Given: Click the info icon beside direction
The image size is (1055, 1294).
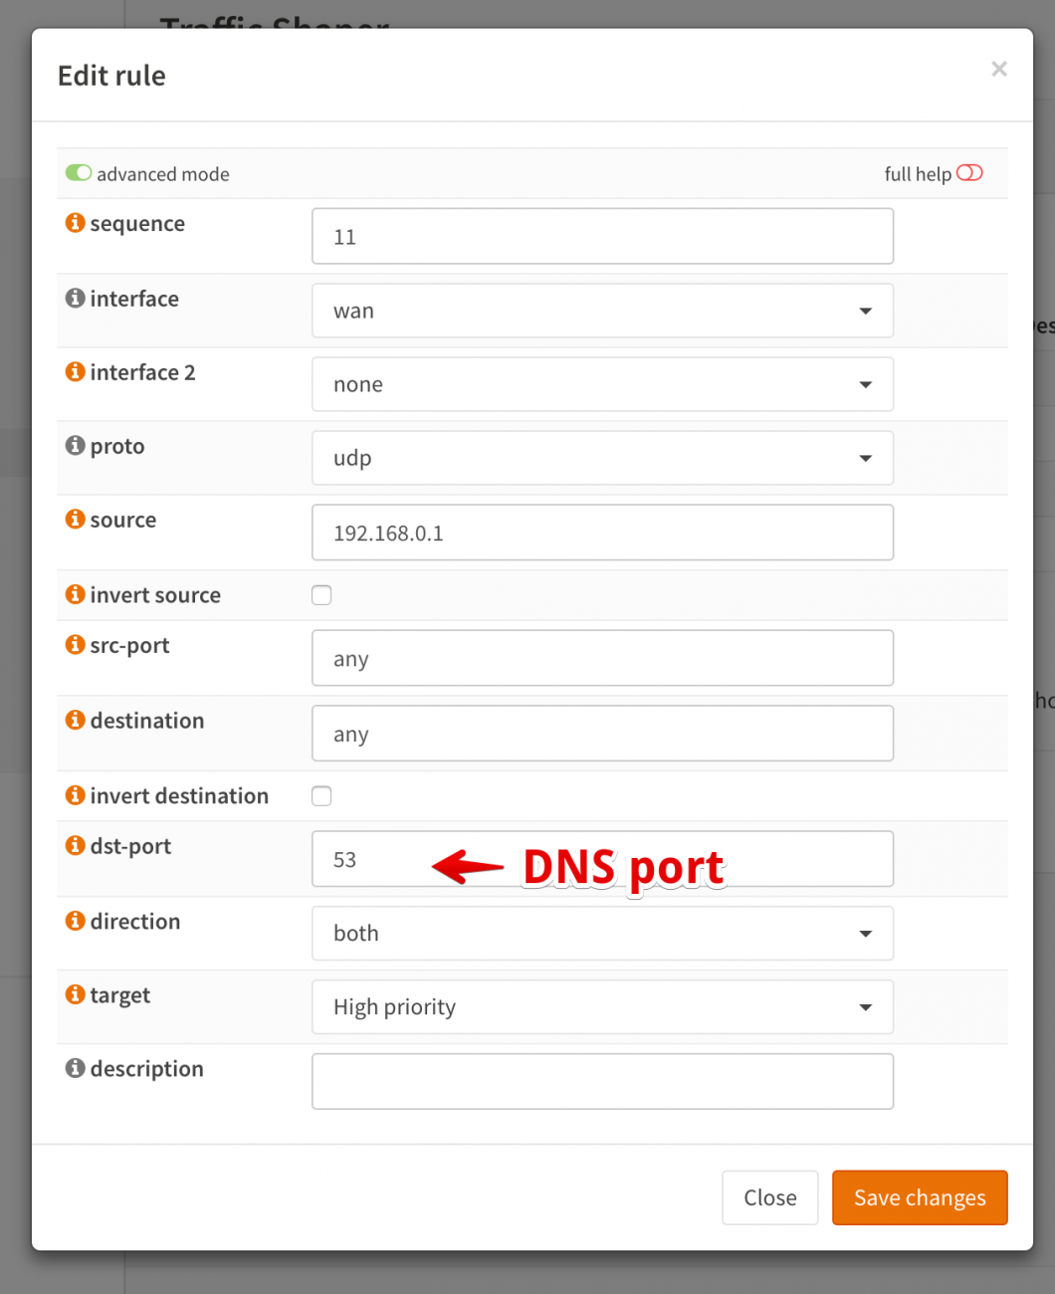Looking at the screenshot, I should pos(75,921).
